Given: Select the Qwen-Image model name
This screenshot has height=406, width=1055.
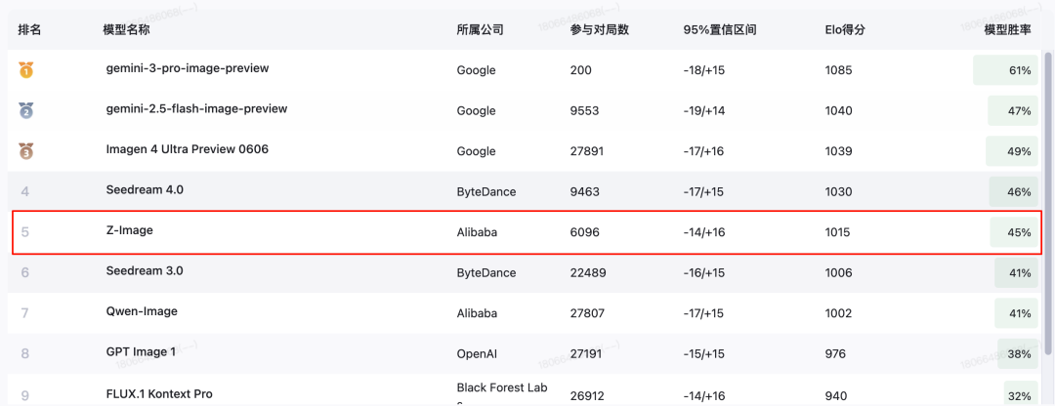Looking at the screenshot, I should coord(142,311).
